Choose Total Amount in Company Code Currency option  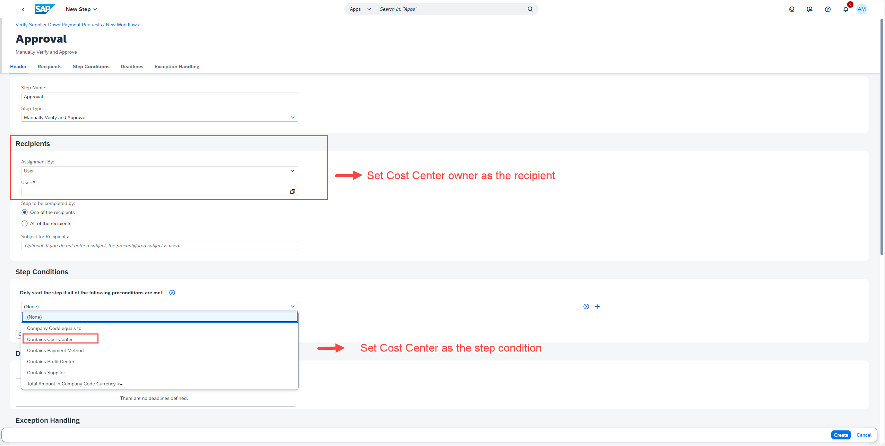coord(160,384)
